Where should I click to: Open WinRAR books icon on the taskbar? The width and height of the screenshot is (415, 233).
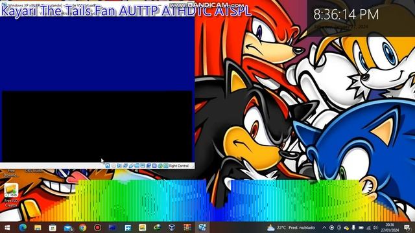187,227
